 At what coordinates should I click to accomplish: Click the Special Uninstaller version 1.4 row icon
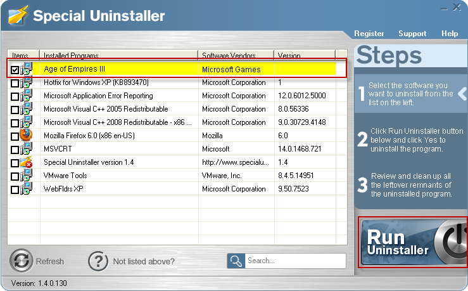pyautogui.click(x=26, y=162)
